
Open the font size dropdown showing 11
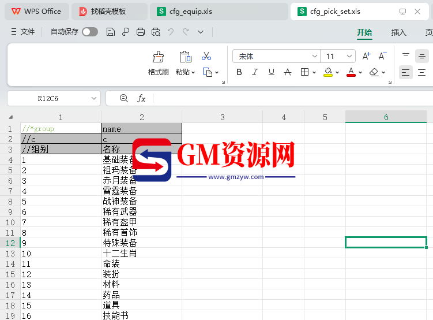click(349, 56)
